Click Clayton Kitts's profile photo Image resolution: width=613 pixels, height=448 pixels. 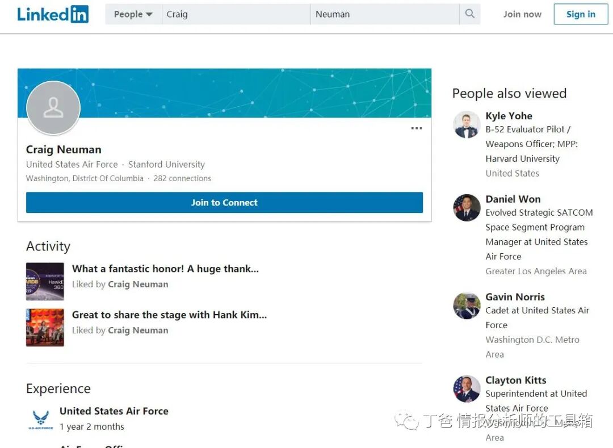coord(467,389)
